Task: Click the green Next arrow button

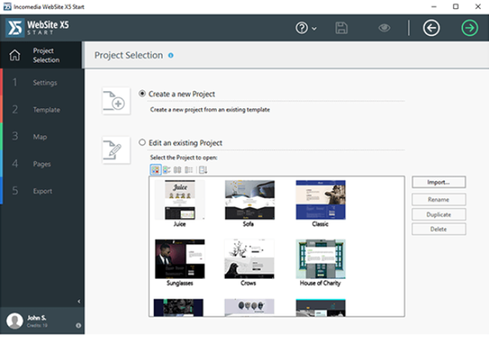Action: tap(469, 28)
